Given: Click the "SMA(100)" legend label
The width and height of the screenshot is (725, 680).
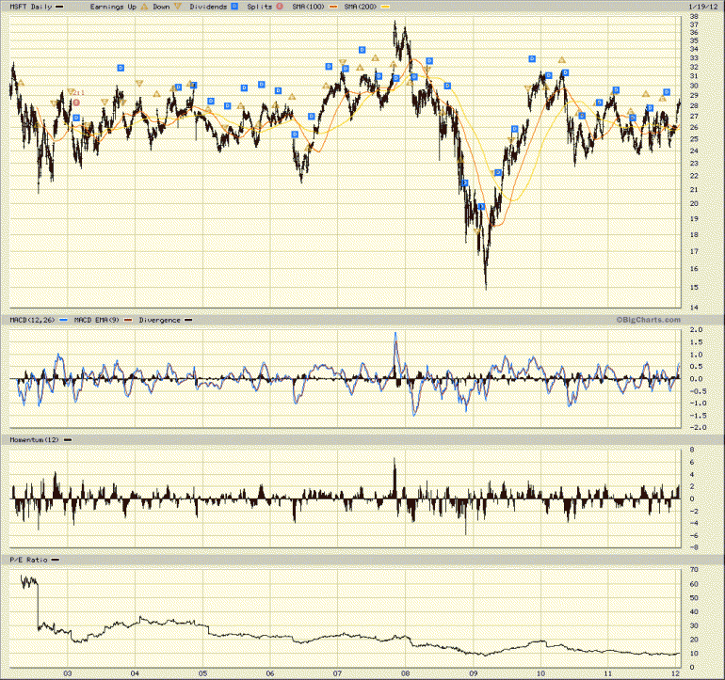Looking at the screenshot, I should coord(309,7).
